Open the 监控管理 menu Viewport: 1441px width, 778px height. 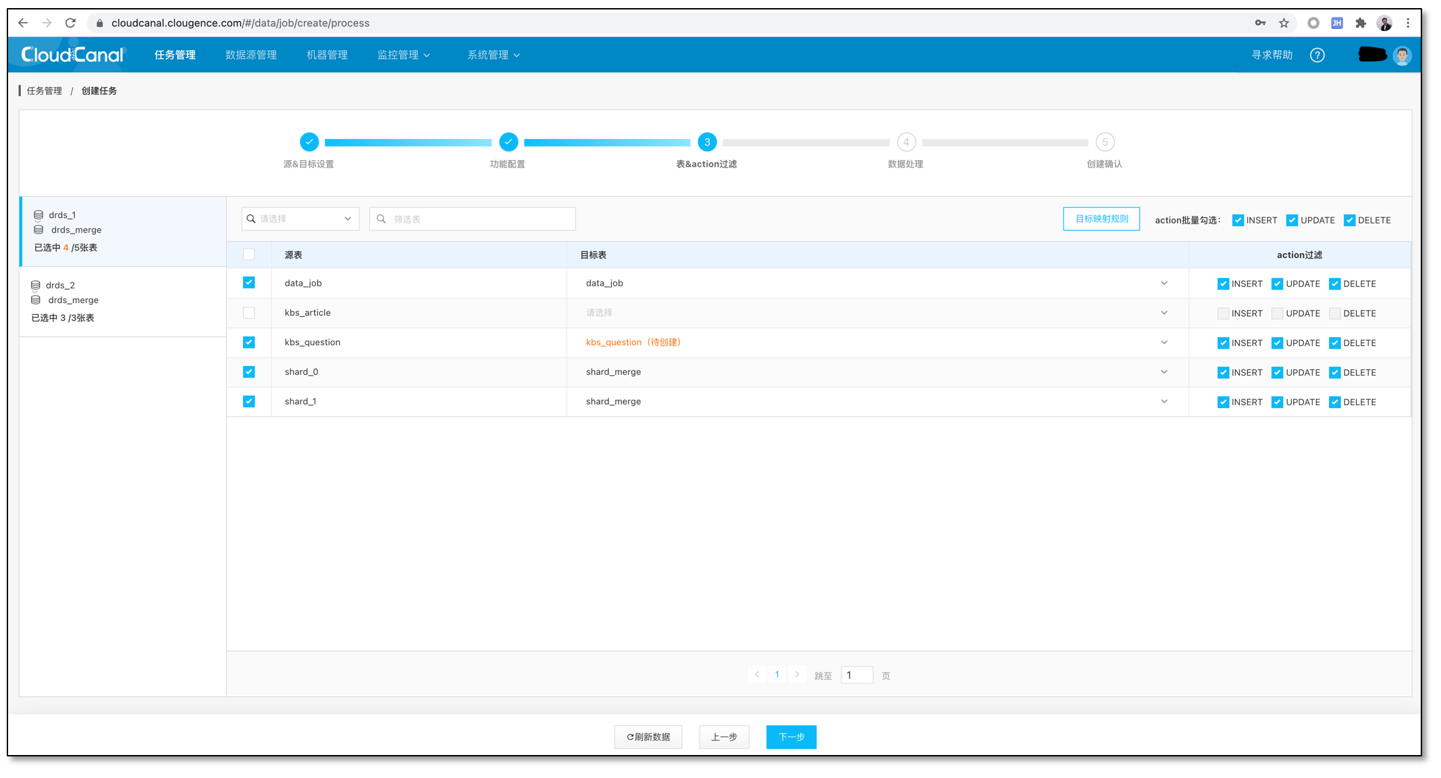click(x=403, y=55)
